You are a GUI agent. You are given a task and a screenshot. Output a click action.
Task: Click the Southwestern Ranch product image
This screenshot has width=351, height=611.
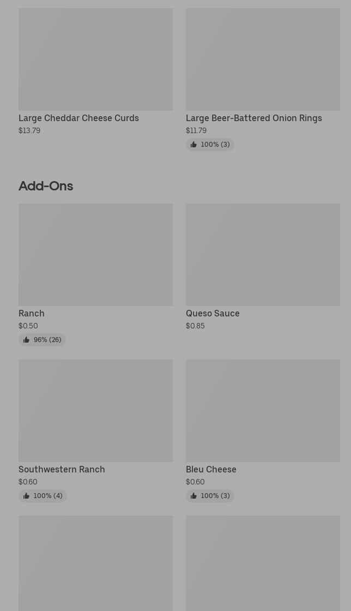click(95, 410)
